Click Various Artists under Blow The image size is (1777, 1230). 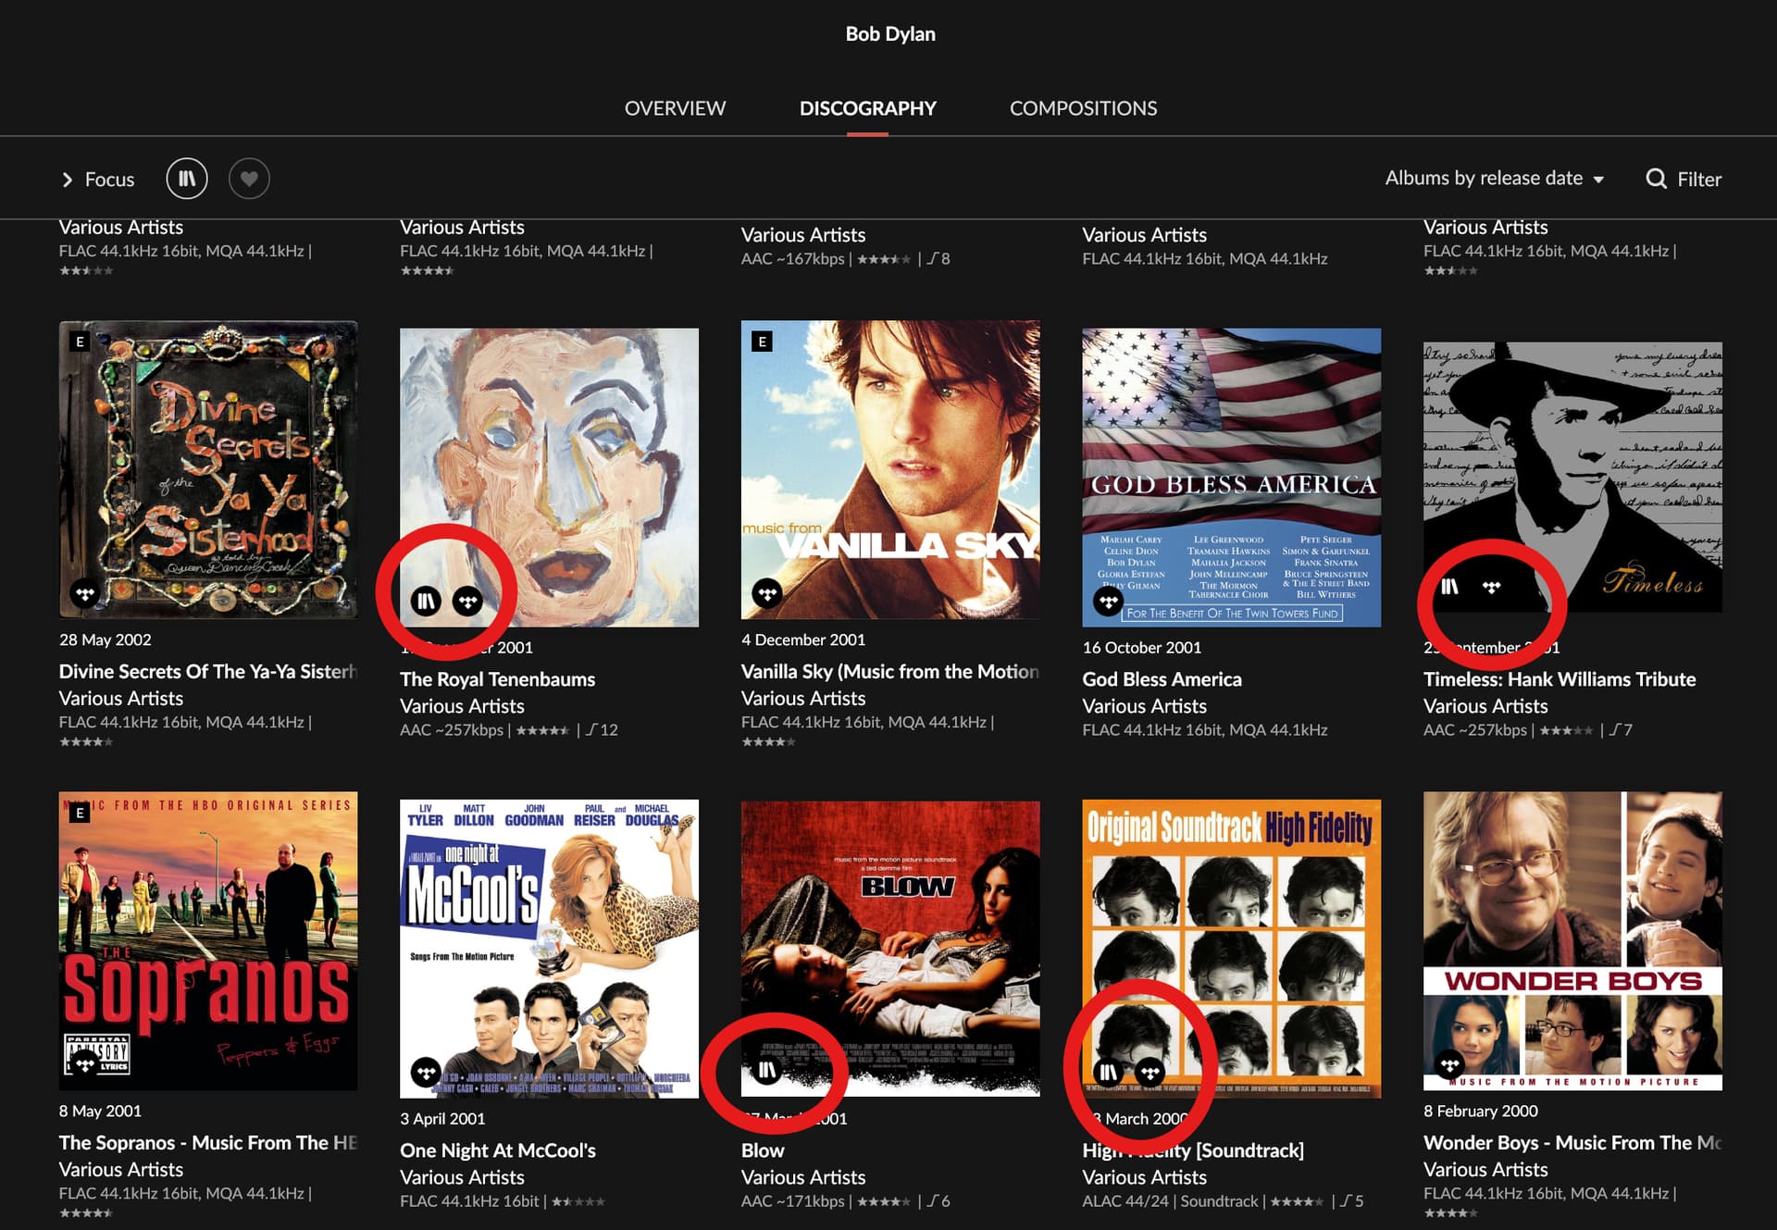tap(802, 1177)
